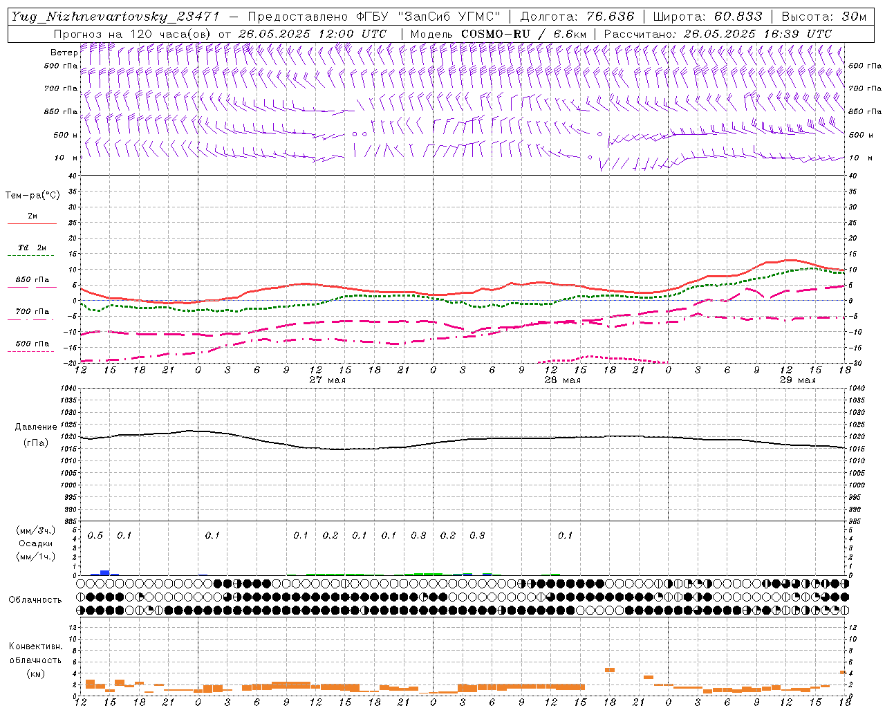Click the '0.5' precipitation amount value

tap(95, 536)
